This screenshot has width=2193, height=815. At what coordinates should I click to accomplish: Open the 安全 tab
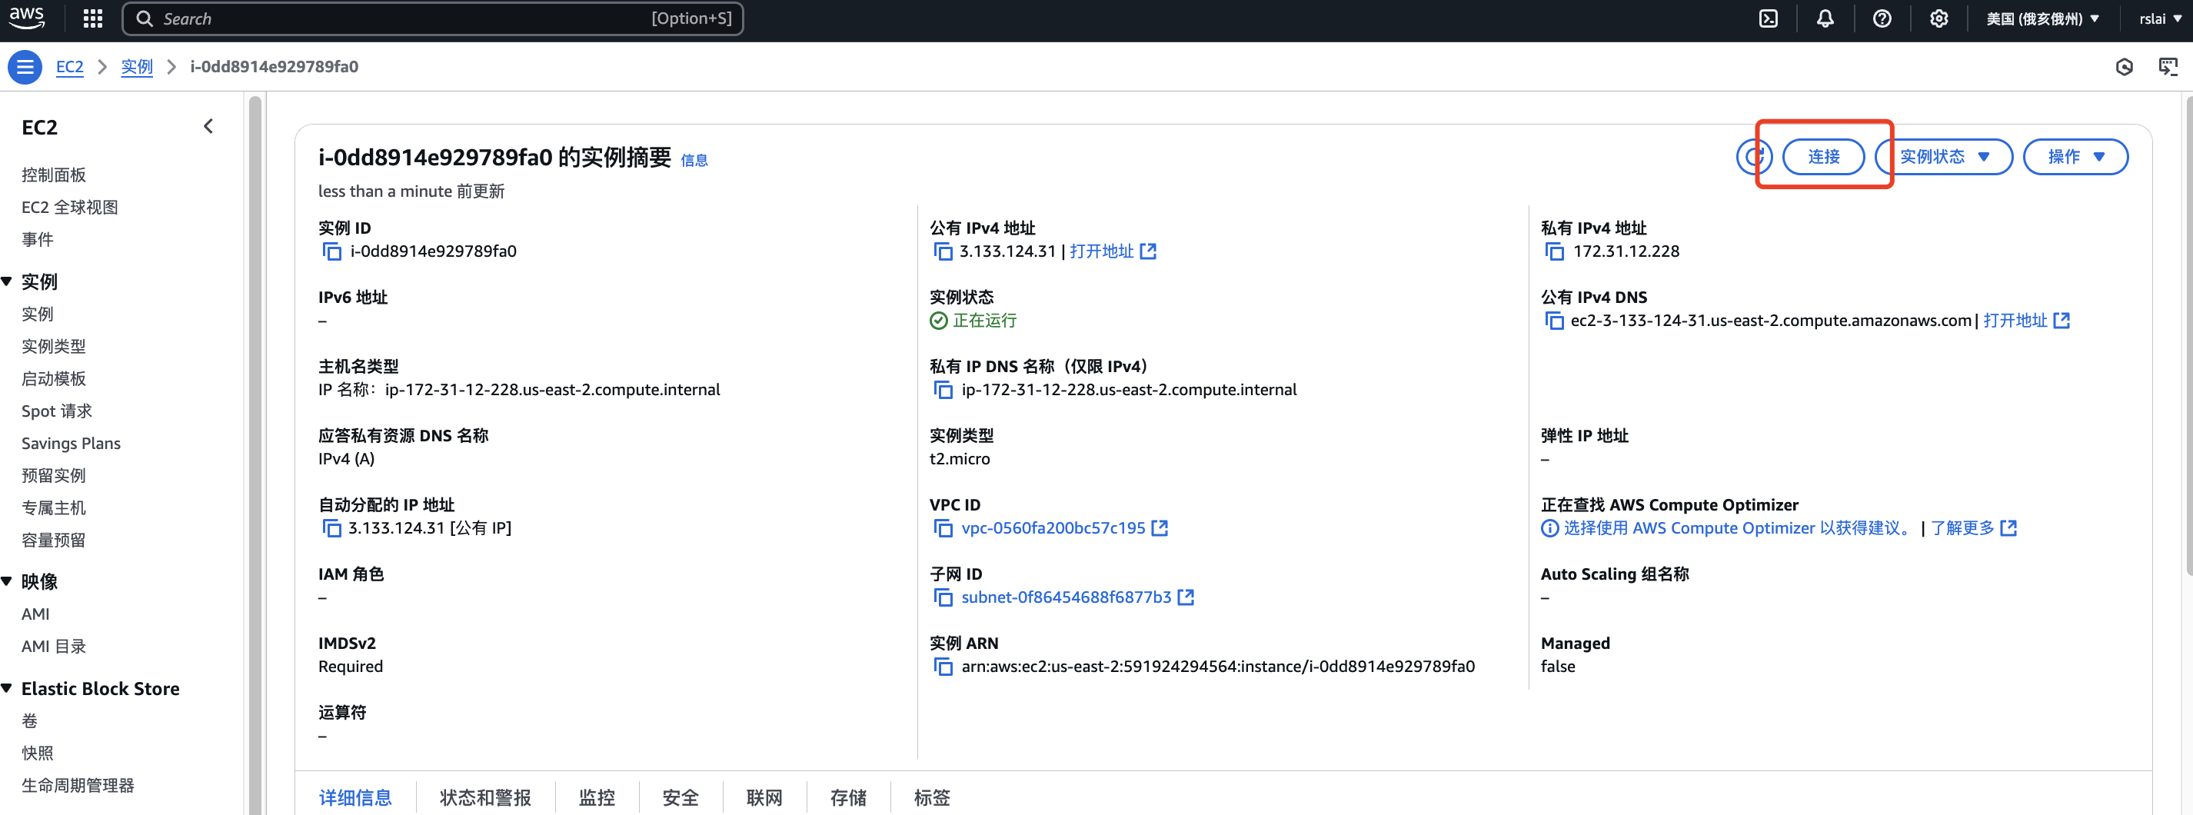[681, 797]
